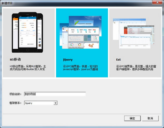Select the jQuery project template card
Image resolution: width=164 pixels, height=128 pixels.
click(x=82, y=43)
